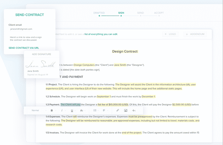This screenshot has height=145, width=223.
Task: Edit the highlighted 'Jane Smith' designer name
Action: (120, 65)
